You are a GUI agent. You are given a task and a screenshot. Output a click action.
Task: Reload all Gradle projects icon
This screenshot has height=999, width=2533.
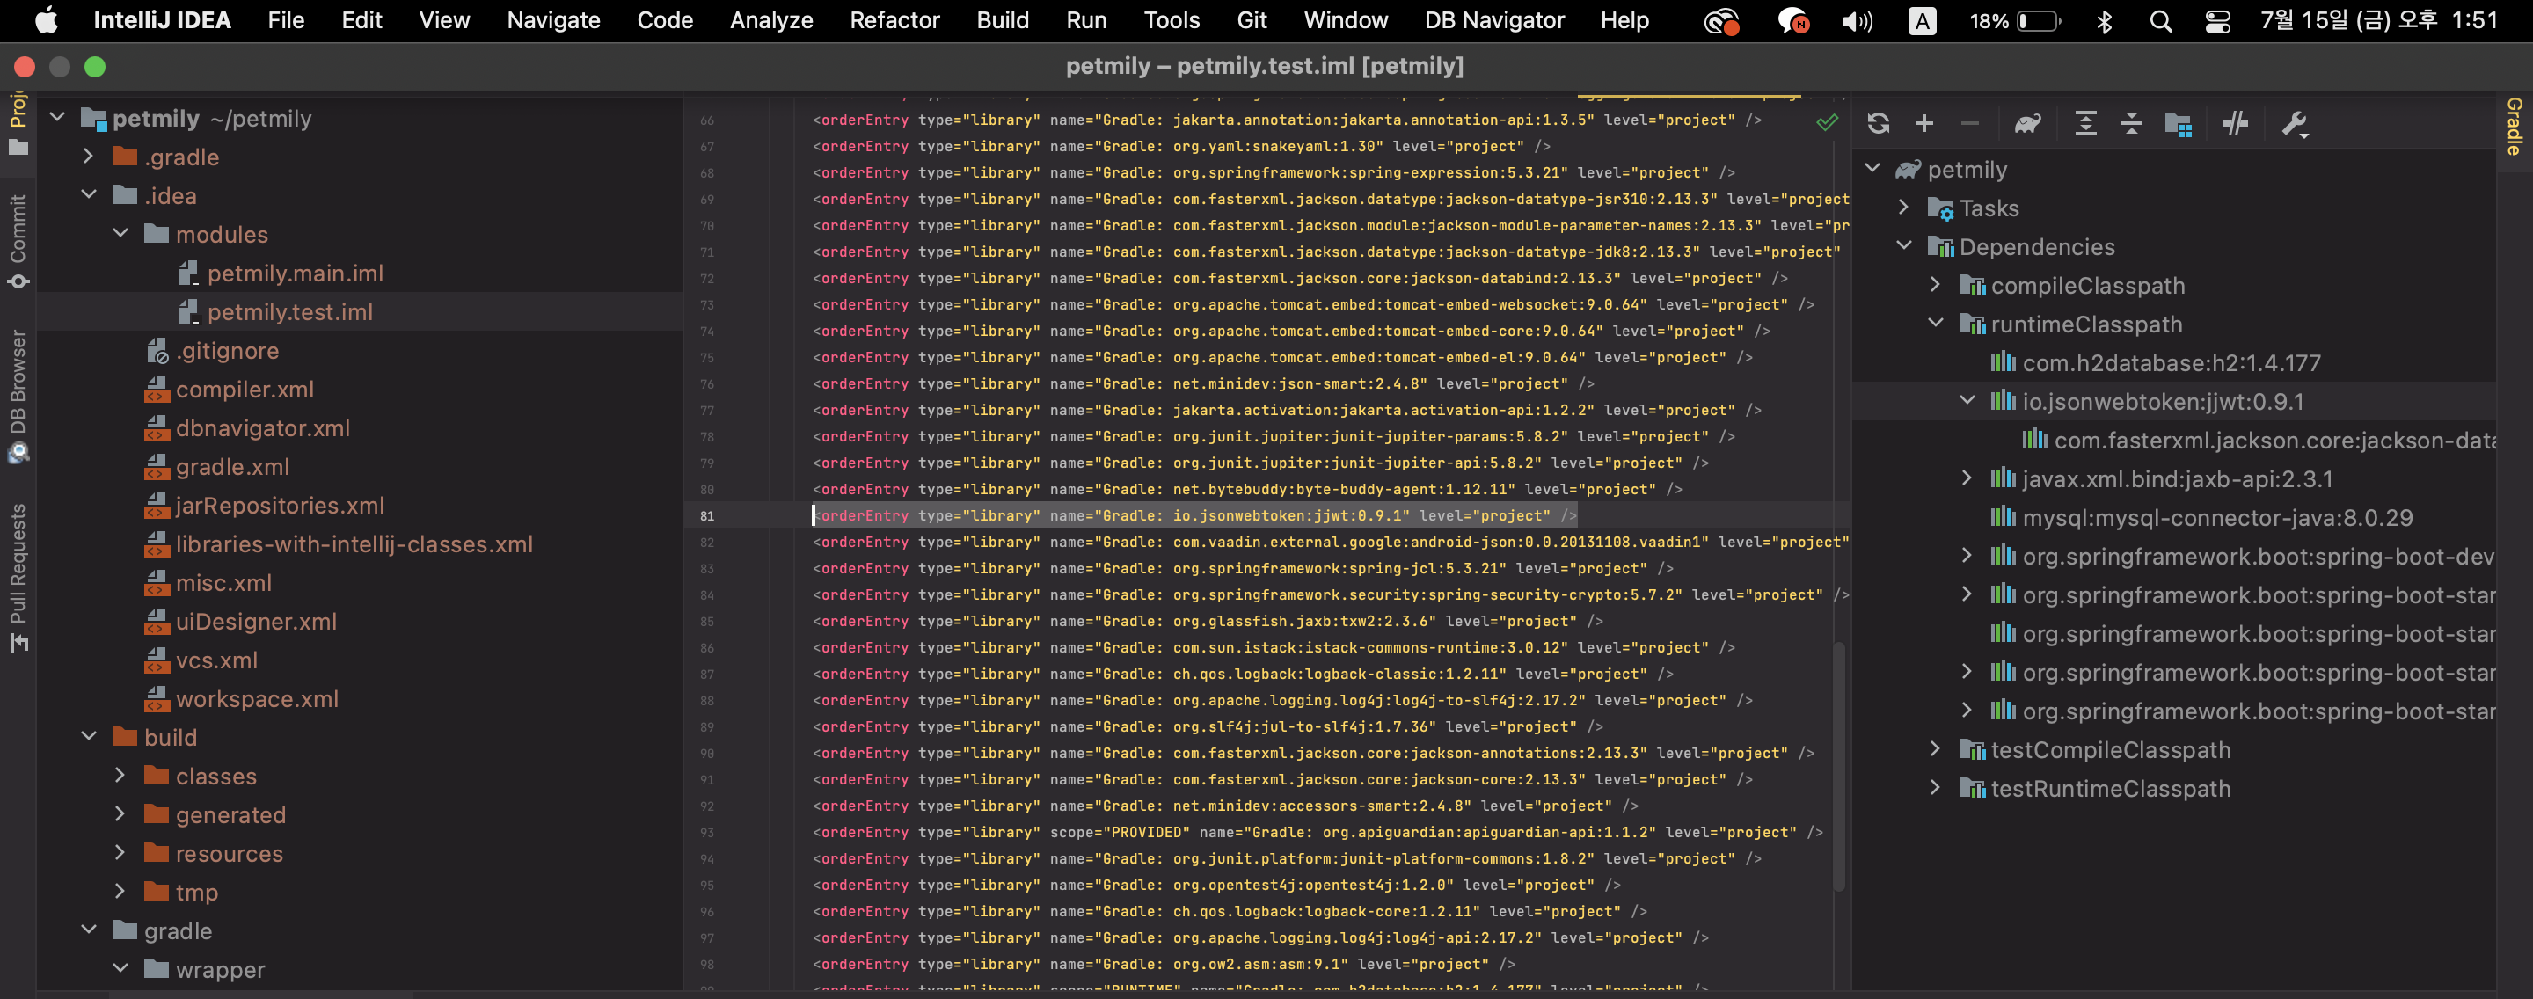pos(1878,124)
